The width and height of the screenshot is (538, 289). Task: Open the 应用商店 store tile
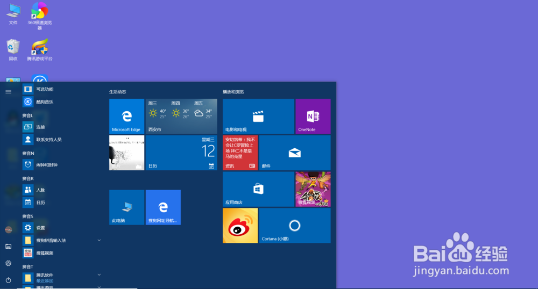(258, 189)
